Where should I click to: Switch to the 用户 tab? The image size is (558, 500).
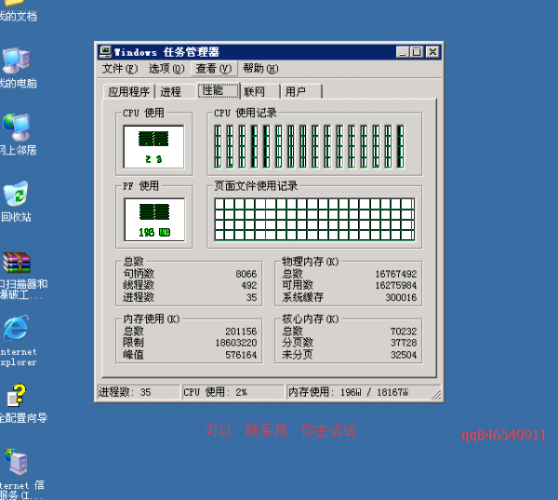pos(301,92)
